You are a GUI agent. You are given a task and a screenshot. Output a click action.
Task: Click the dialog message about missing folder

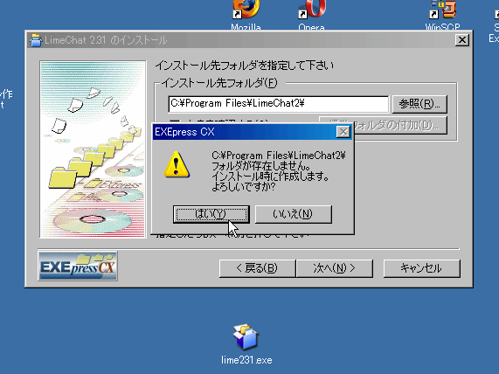279,171
